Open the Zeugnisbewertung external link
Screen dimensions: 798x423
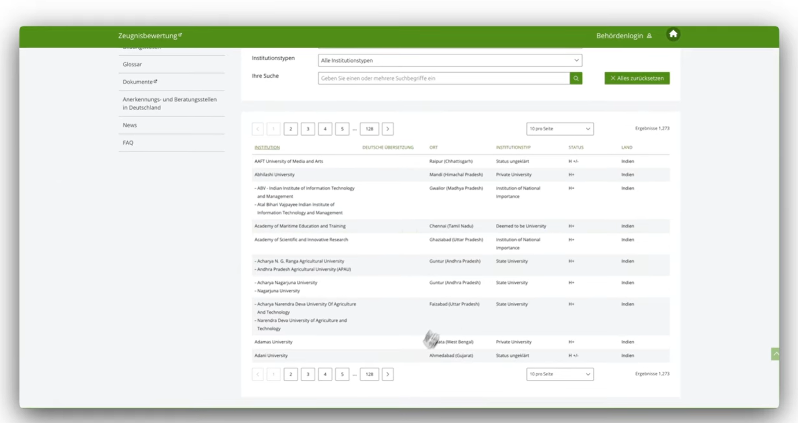click(x=150, y=36)
